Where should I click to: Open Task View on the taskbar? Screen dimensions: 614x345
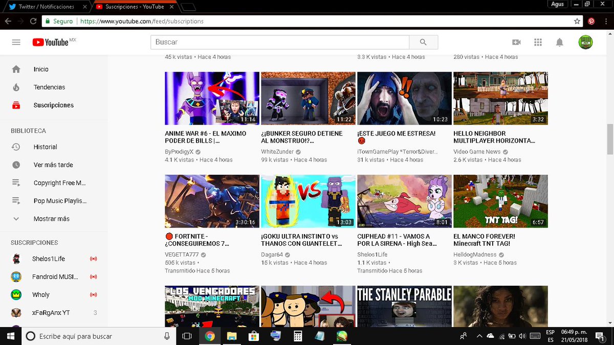coord(187,336)
